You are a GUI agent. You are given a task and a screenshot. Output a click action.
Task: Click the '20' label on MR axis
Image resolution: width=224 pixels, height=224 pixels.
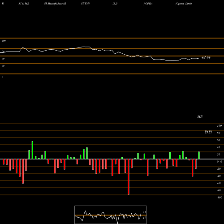219,155
